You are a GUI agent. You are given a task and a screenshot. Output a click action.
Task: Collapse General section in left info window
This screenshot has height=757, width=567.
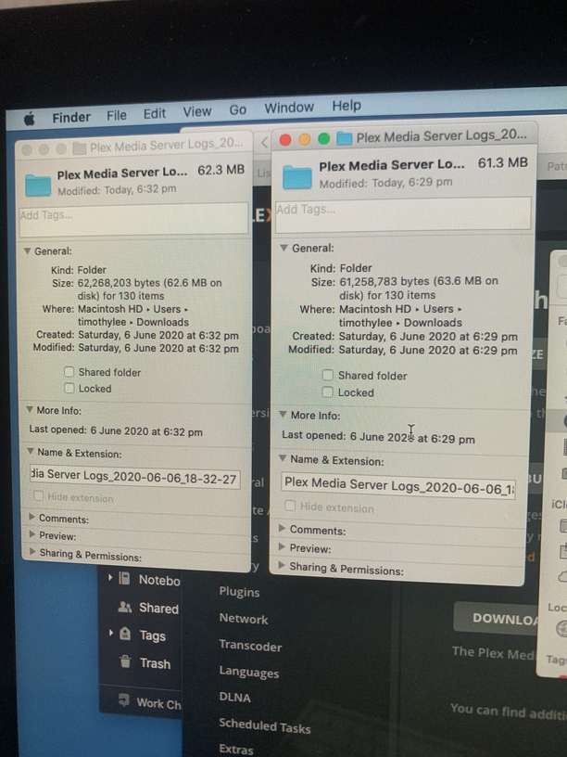point(28,251)
